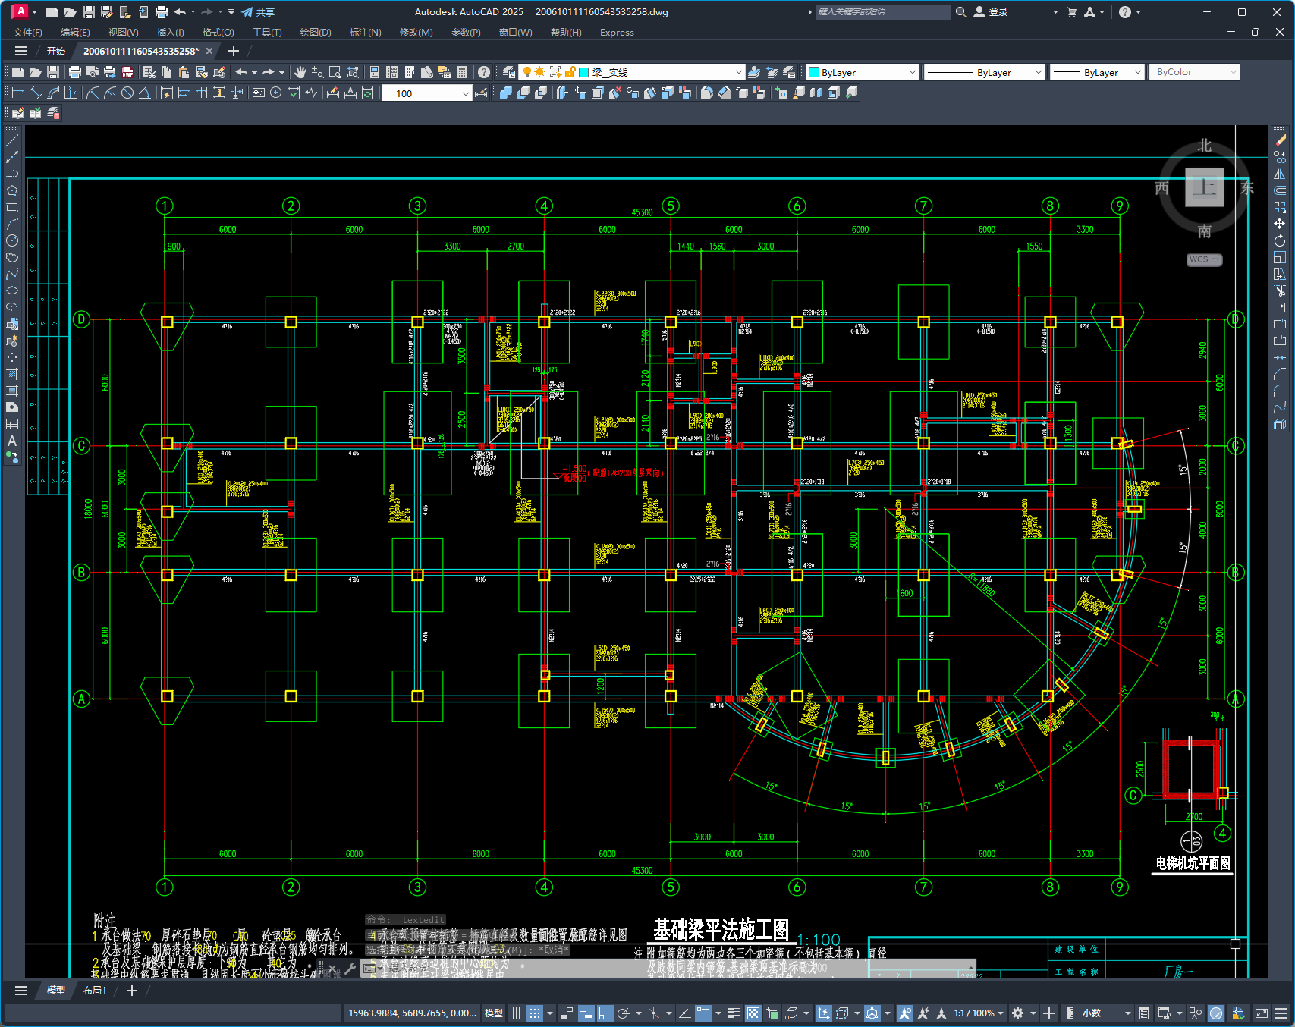Toggle Dynamic Input in status bar
The height and width of the screenshot is (1027, 1295).
pyautogui.click(x=586, y=1013)
